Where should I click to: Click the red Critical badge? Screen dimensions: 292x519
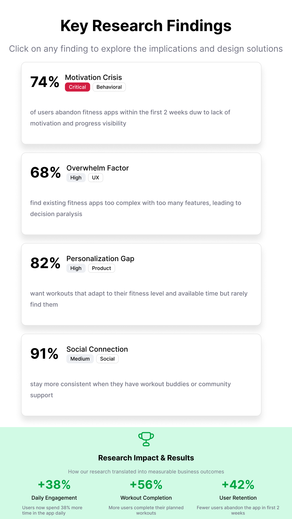pyautogui.click(x=77, y=87)
